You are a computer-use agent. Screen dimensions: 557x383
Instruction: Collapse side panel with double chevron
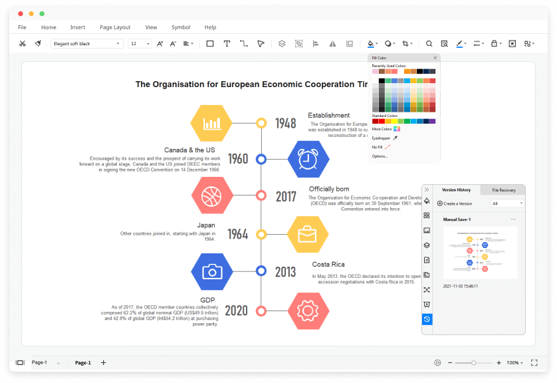click(x=427, y=190)
